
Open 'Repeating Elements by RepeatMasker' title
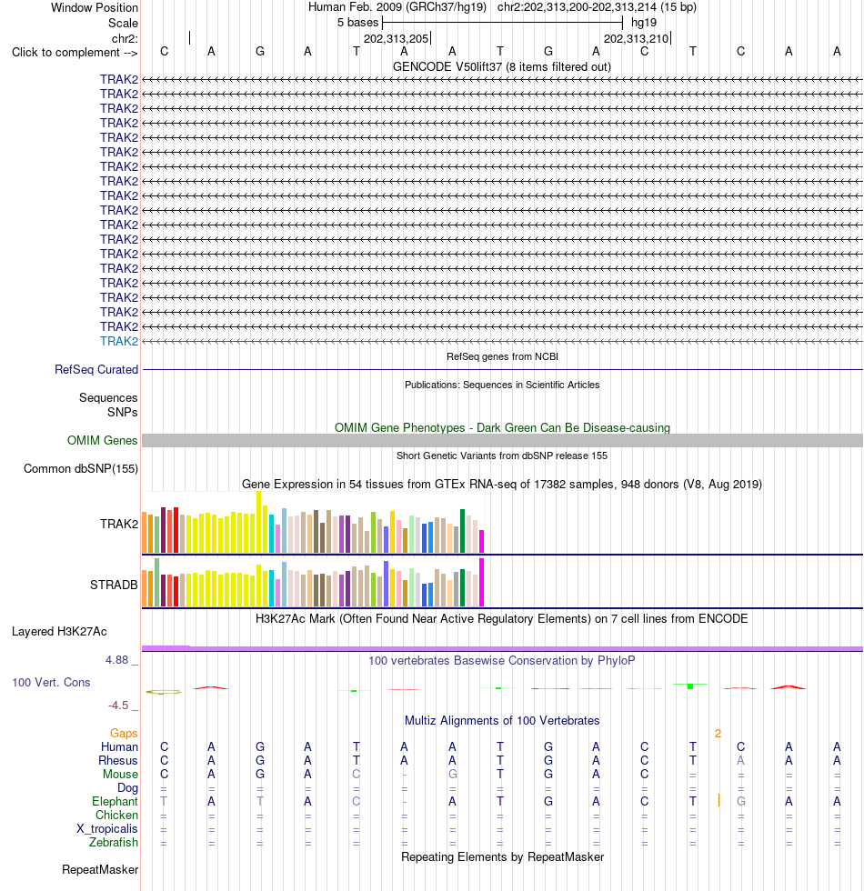502,856
